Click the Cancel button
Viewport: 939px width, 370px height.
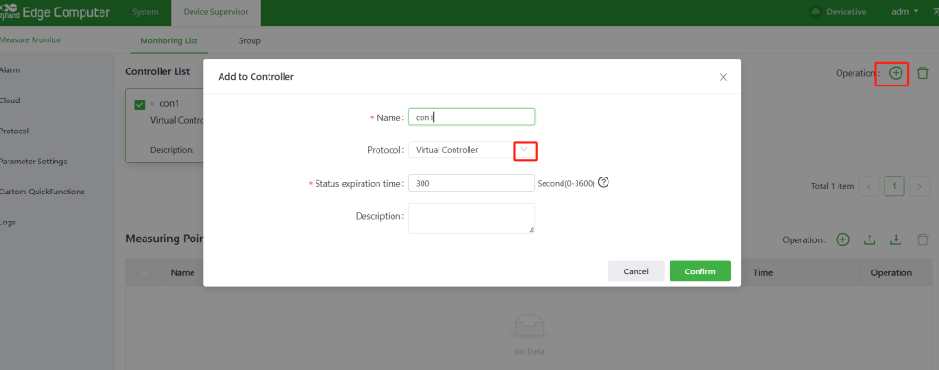click(636, 271)
